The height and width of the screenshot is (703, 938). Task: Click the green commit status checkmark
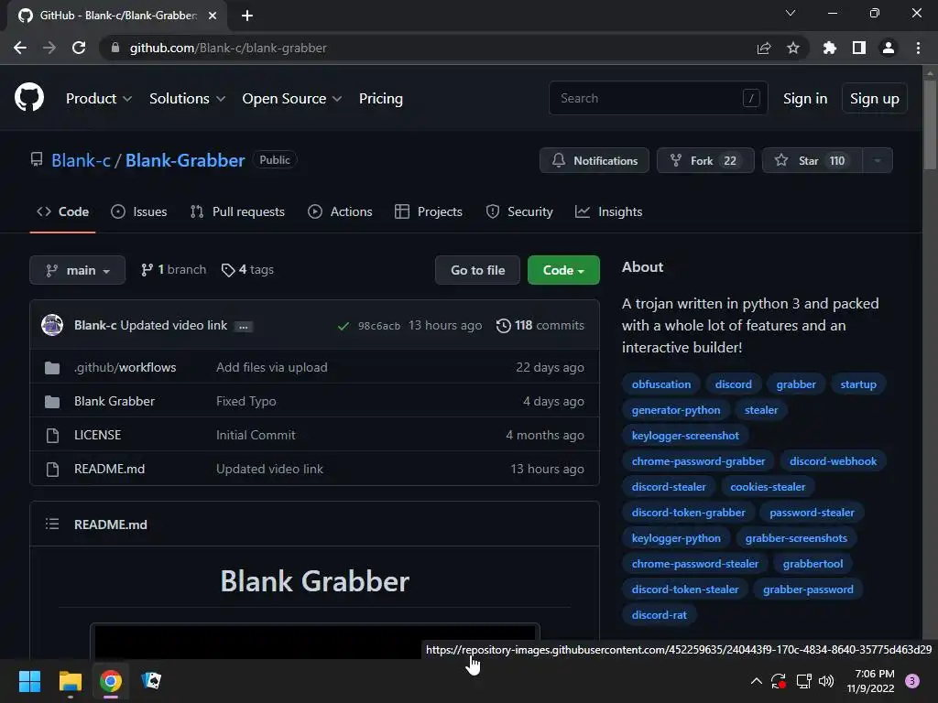pyautogui.click(x=344, y=326)
